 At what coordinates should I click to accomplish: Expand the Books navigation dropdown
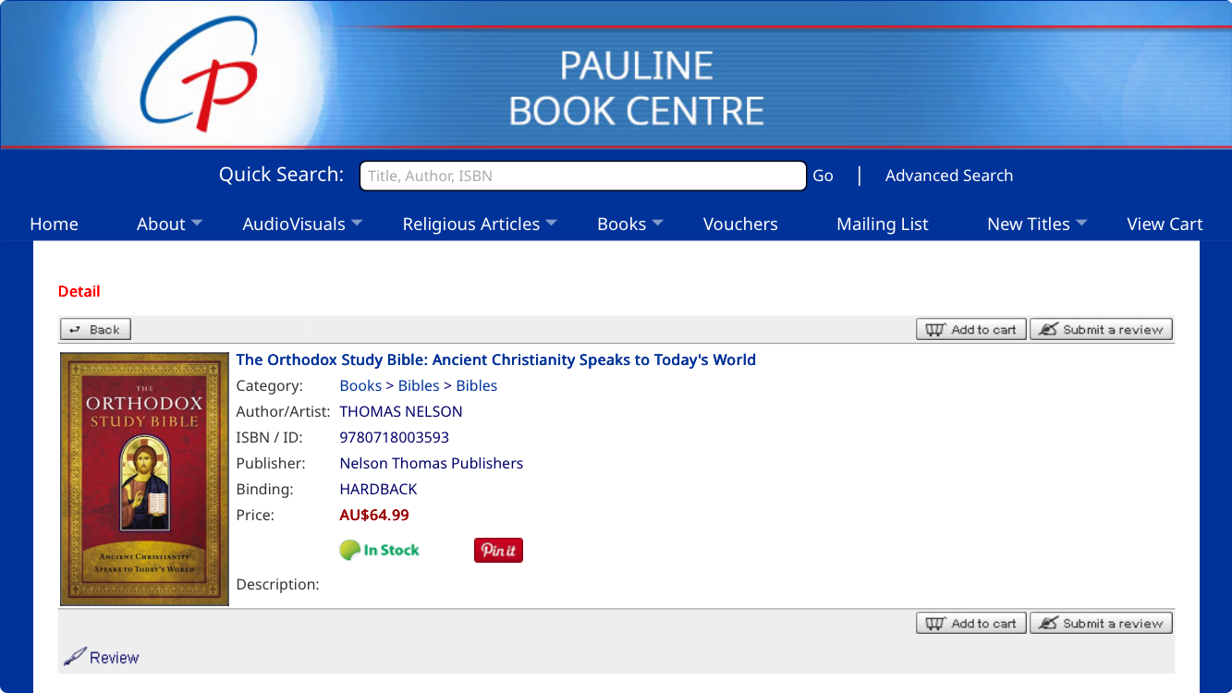(x=630, y=224)
